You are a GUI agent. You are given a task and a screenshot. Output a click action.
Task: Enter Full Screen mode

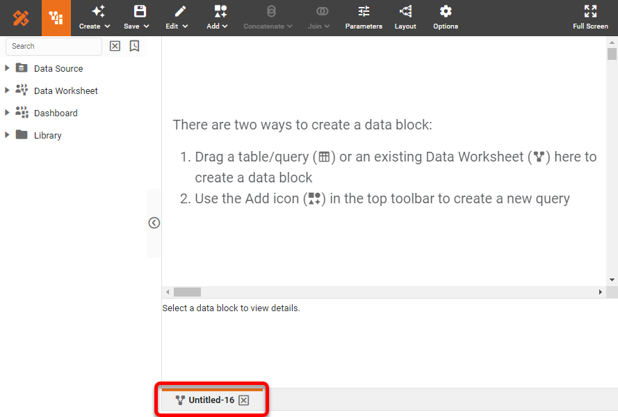pyautogui.click(x=590, y=17)
